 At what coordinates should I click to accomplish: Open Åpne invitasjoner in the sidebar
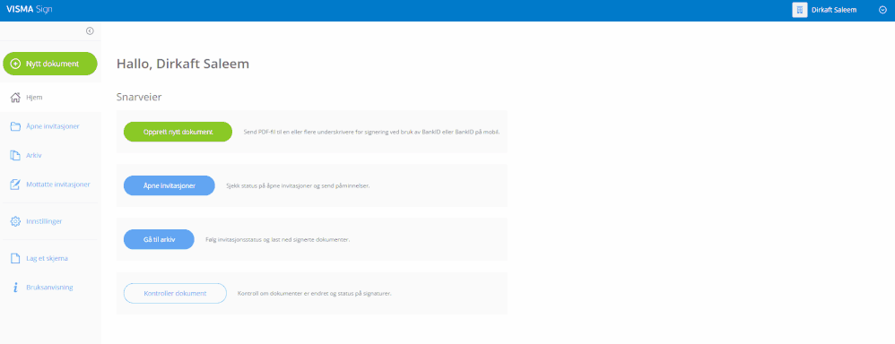pos(51,126)
